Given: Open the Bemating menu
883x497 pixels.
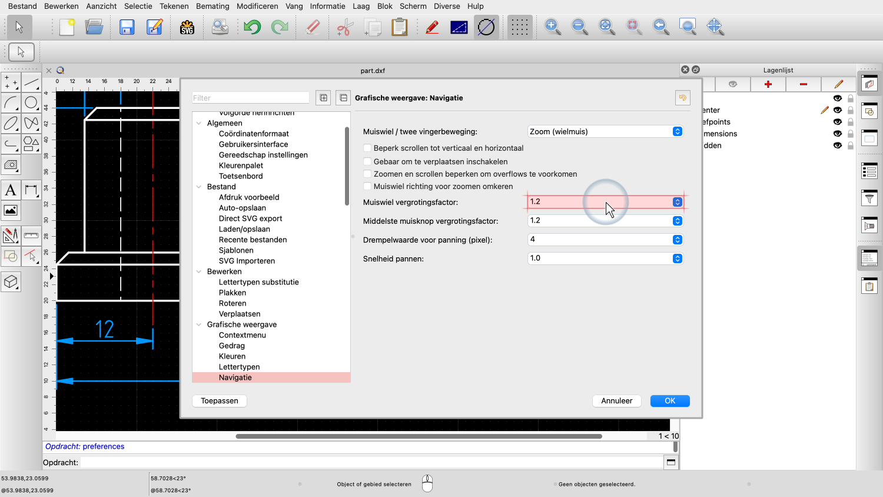Looking at the screenshot, I should [213, 6].
